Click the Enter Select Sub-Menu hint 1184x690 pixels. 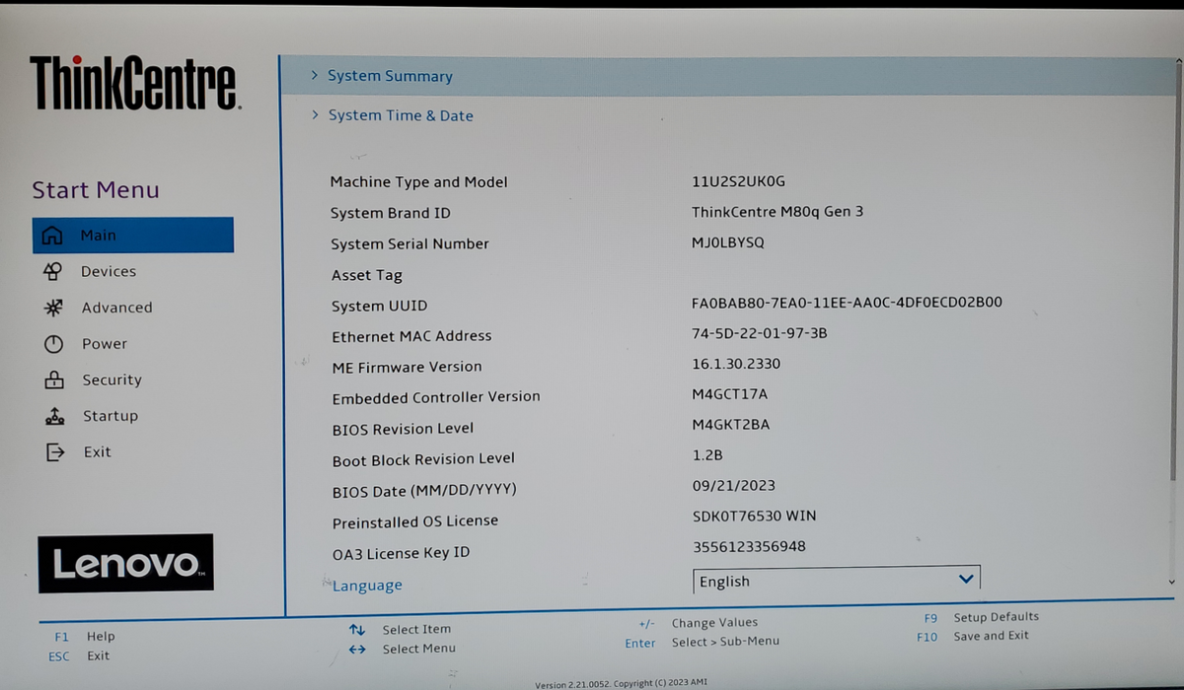click(703, 642)
